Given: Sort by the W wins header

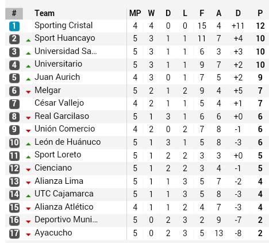Looking at the screenshot, I should 151,13.
